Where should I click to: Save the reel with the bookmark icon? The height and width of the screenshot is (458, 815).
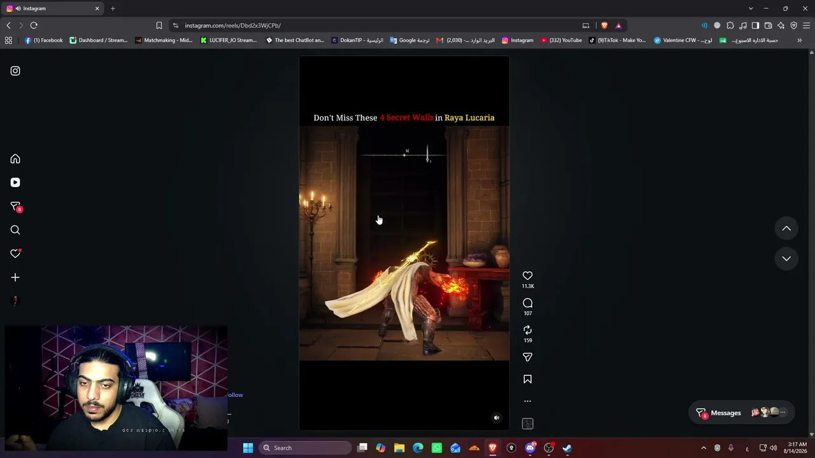527,379
